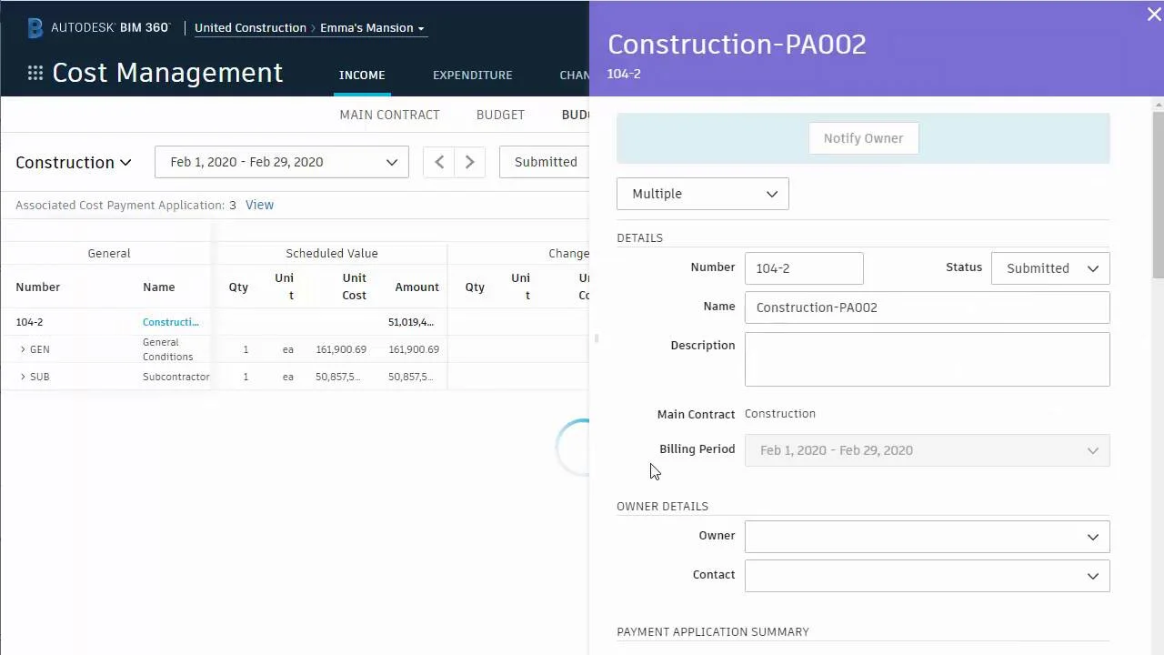
Task: Click the PAYMENT APPLICATION SUMMARY heading
Action: (713, 631)
